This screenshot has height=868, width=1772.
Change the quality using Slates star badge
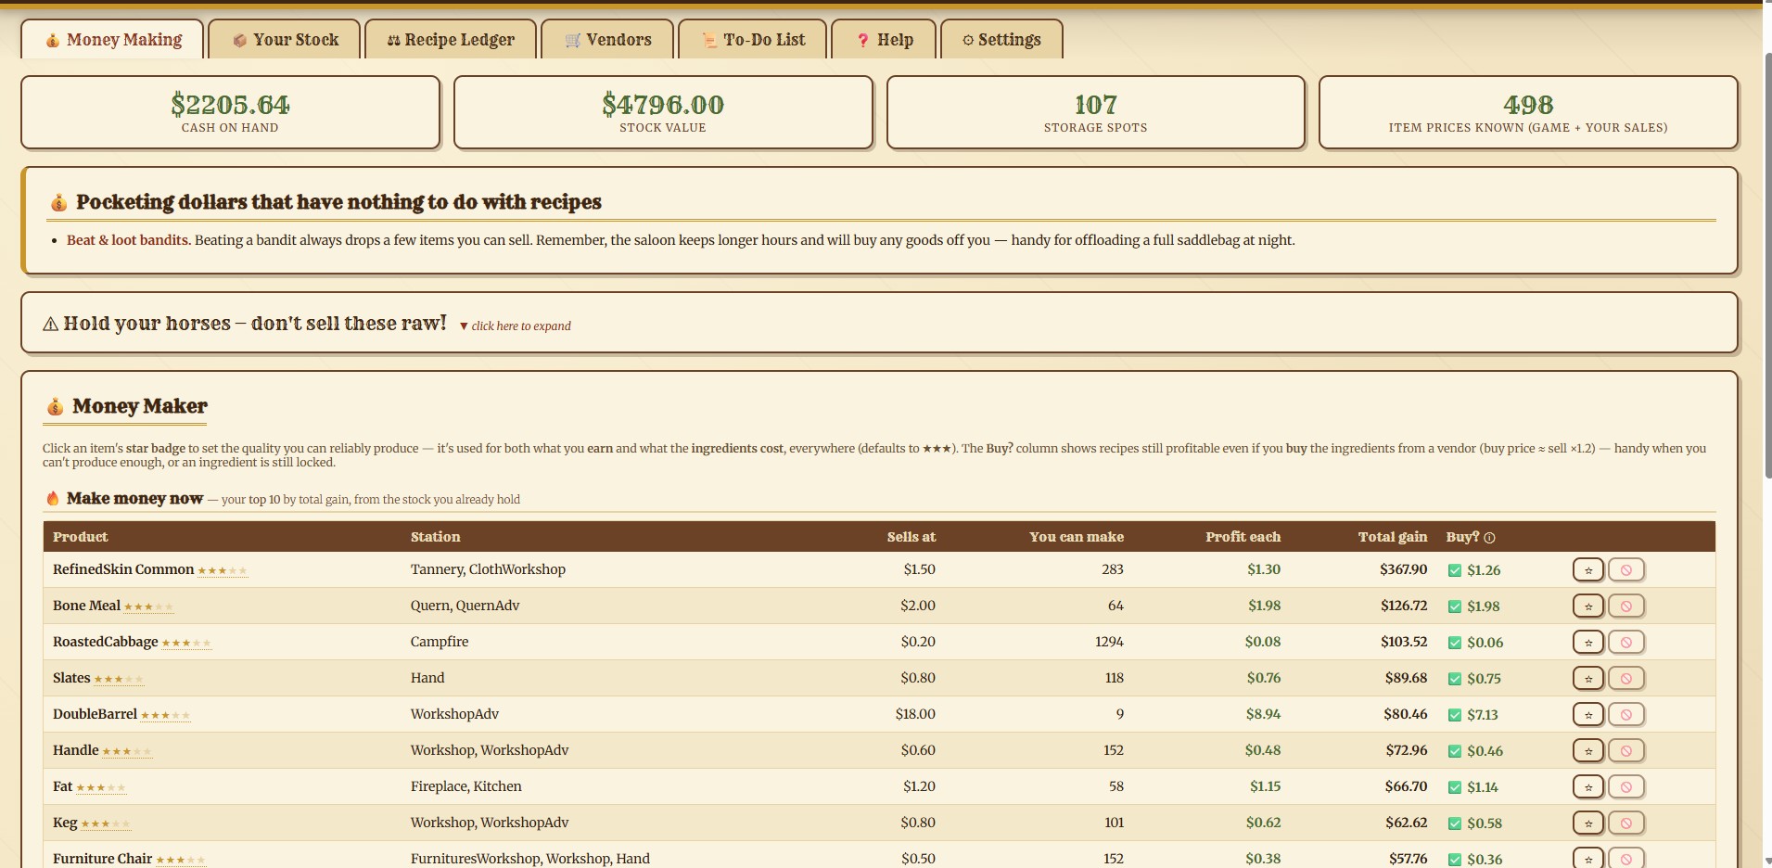click(119, 679)
